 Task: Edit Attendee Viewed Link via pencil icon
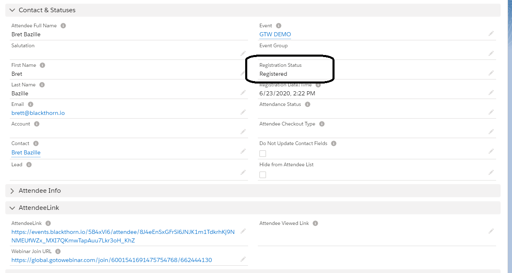pyautogui.click(x=491, y=231)
